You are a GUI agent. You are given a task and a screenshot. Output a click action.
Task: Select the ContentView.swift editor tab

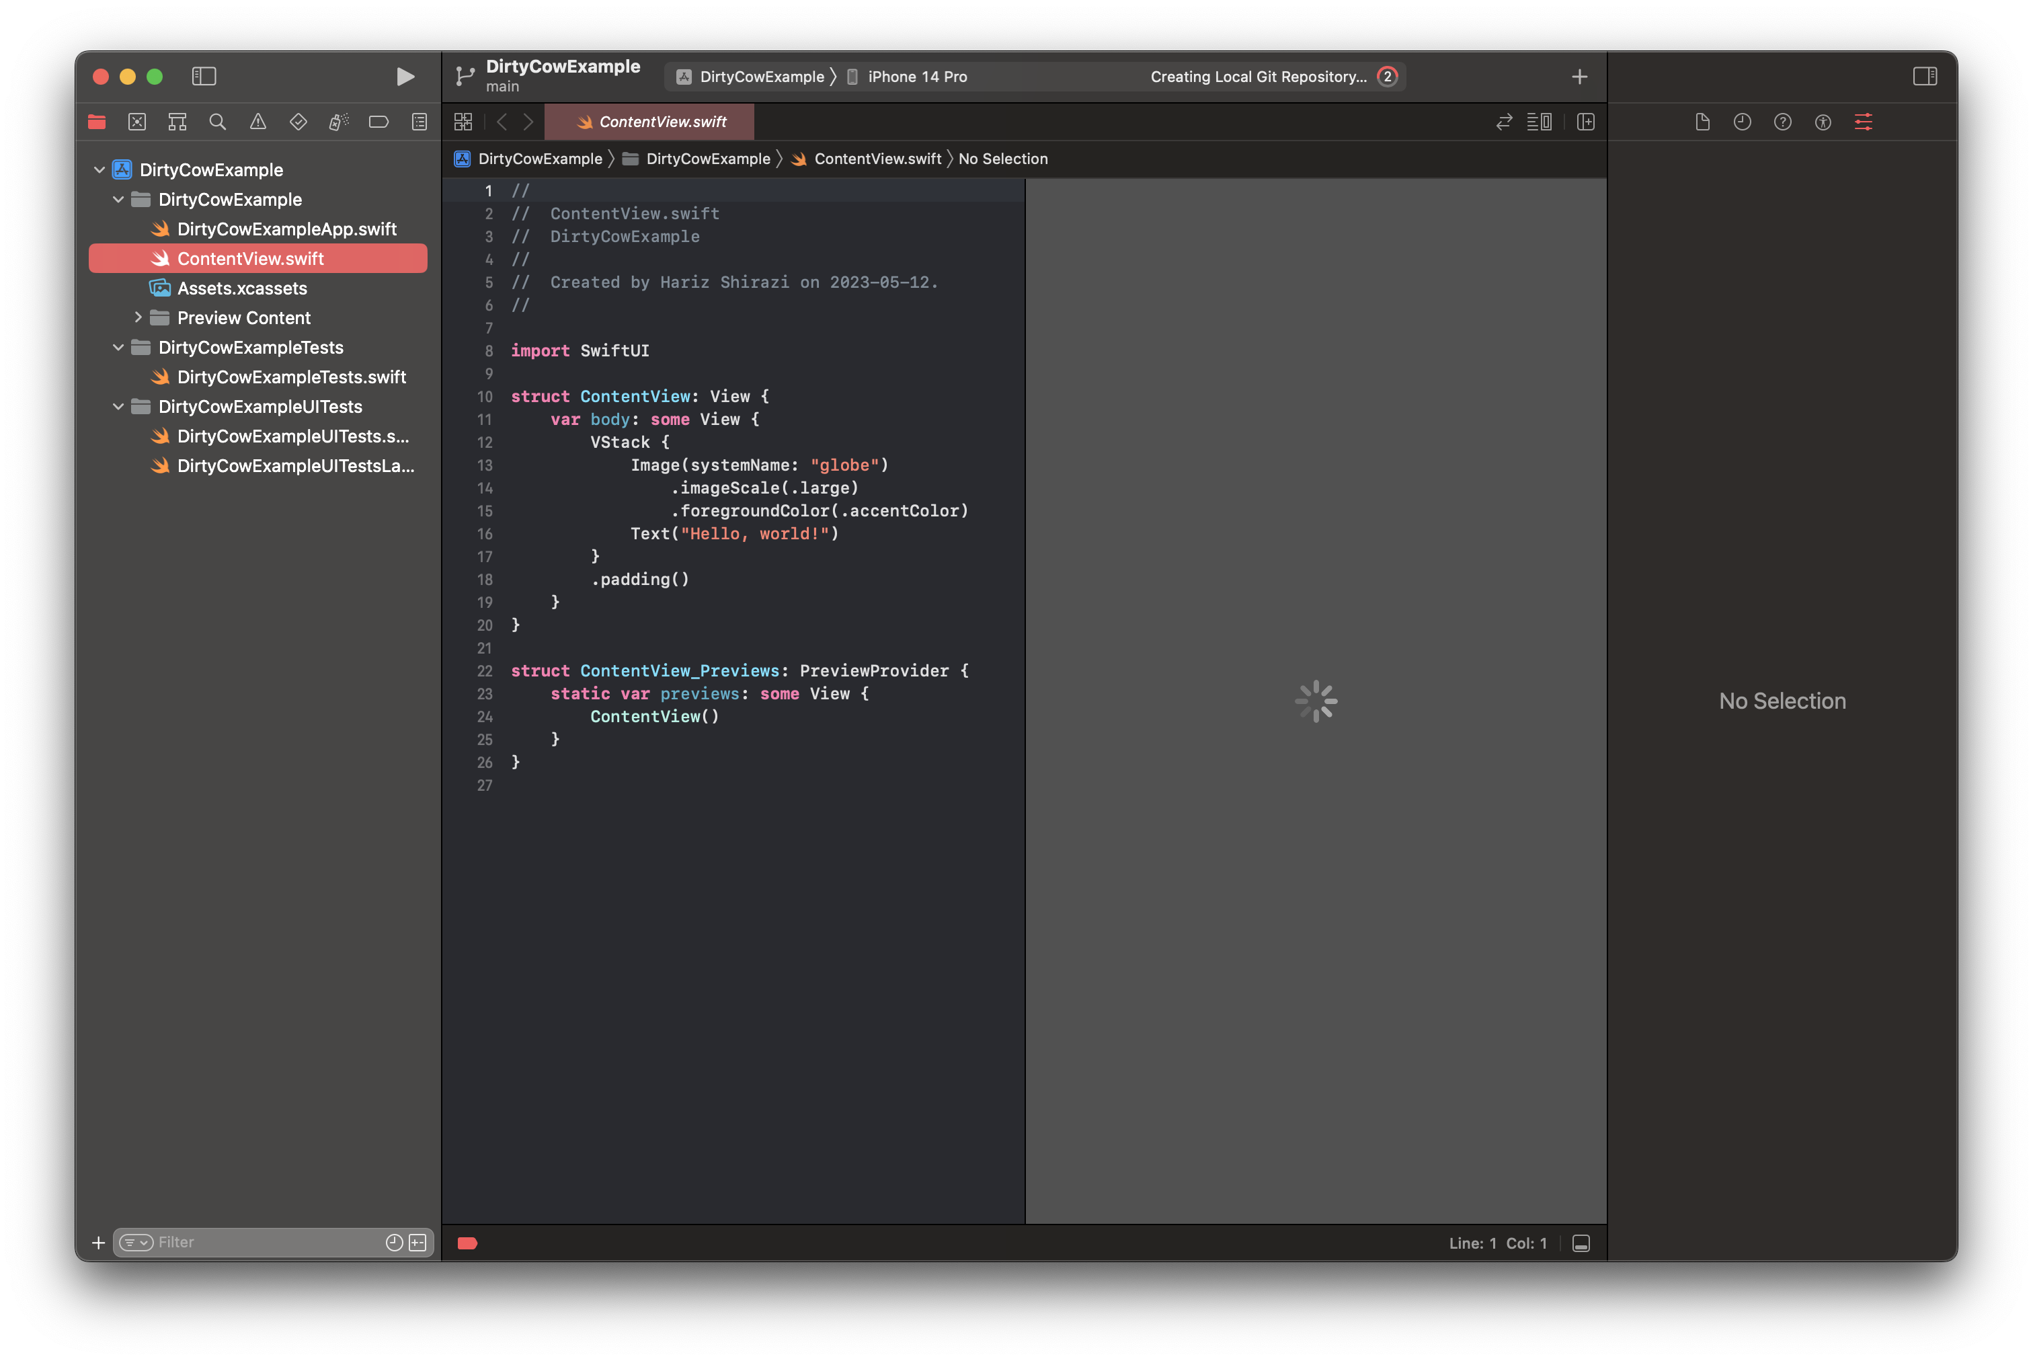tap(649, 122)
